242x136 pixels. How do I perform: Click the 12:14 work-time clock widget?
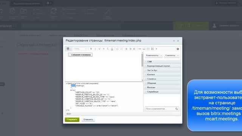[x=191, y=26]
